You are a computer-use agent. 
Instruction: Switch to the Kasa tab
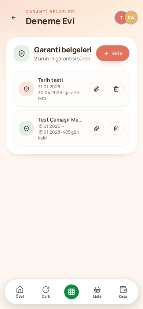(x=123, y=292)
